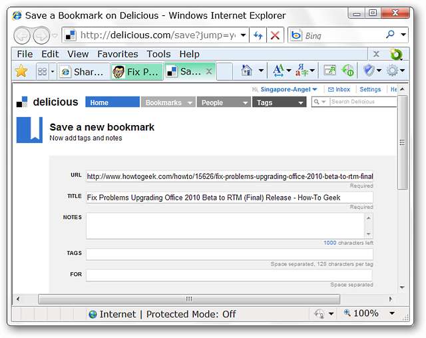Click into the TAGS input field
This screenshot has width=426, height=338.
point(229,255)
